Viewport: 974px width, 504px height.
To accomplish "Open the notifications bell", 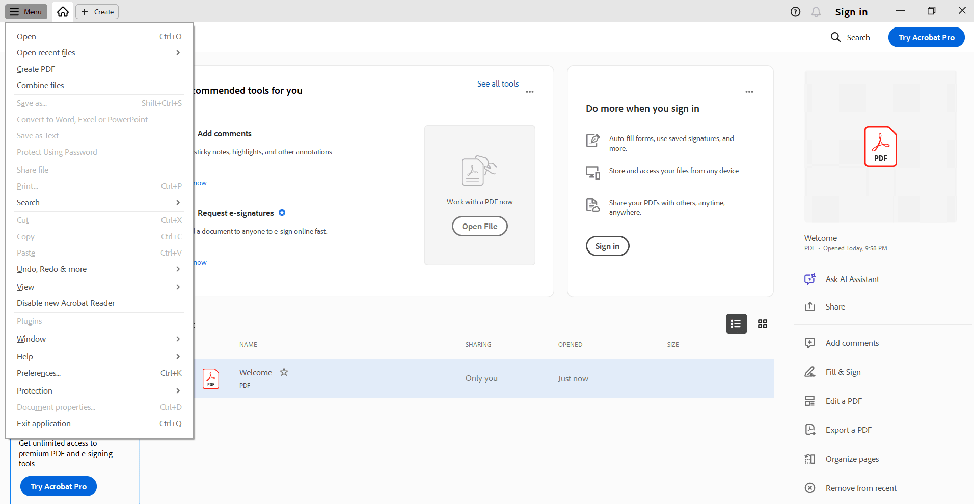I will tap(816, 12).
